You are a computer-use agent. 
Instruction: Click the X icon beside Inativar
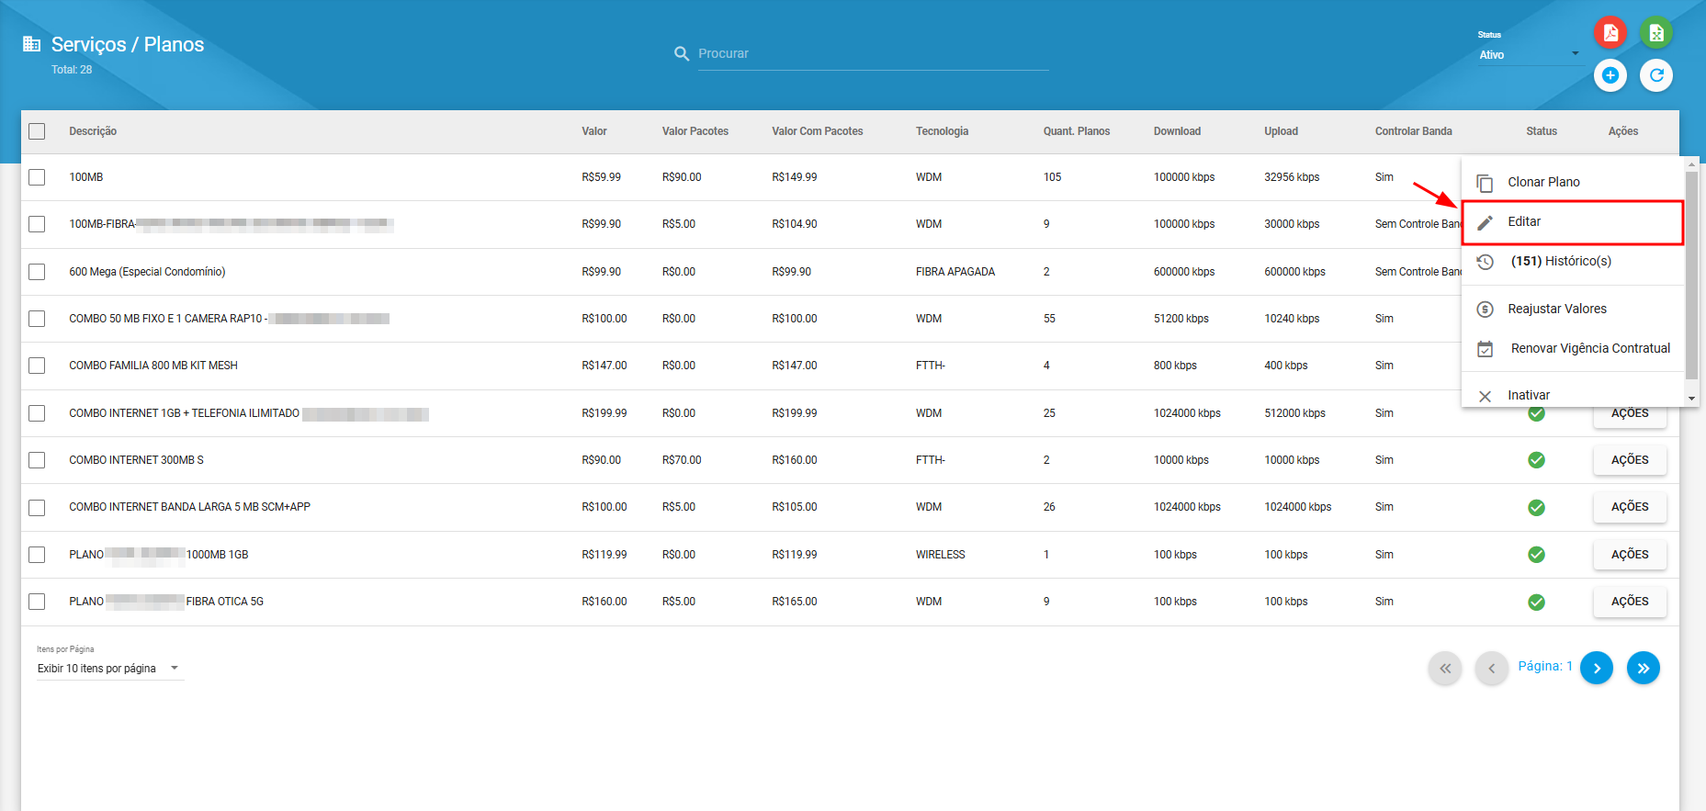tap(1485, 397)
